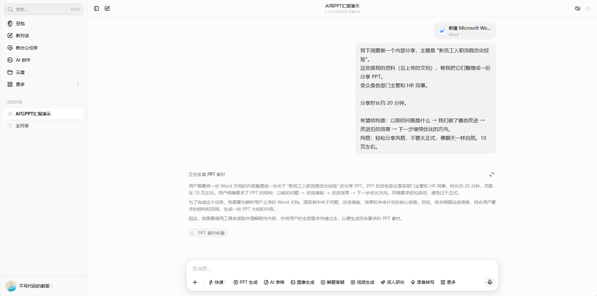Open 云盘 in the sidebar
Screen dimensions: 597x296
click(44, 72)
